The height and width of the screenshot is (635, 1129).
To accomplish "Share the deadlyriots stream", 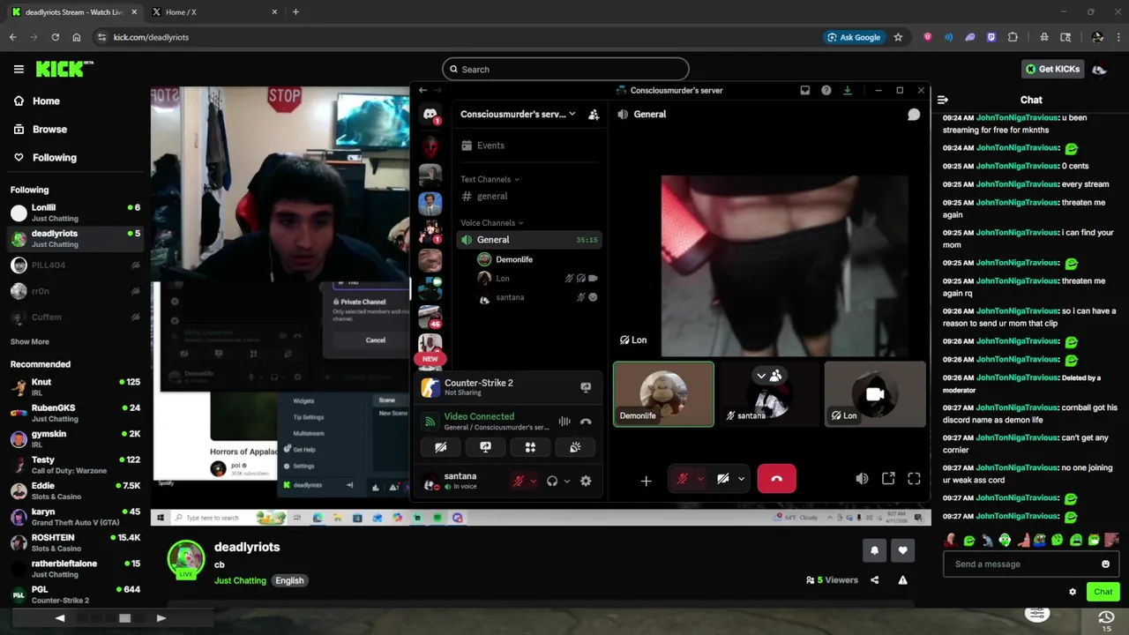I will tap(874, 580).
